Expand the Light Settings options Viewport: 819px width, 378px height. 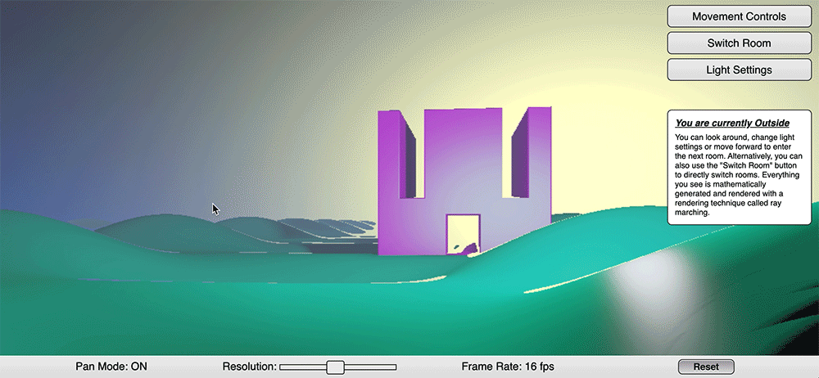[739, 70]
